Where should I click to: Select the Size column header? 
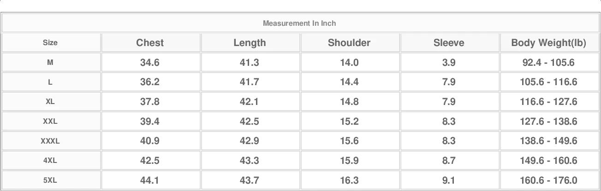pos(50,43)
